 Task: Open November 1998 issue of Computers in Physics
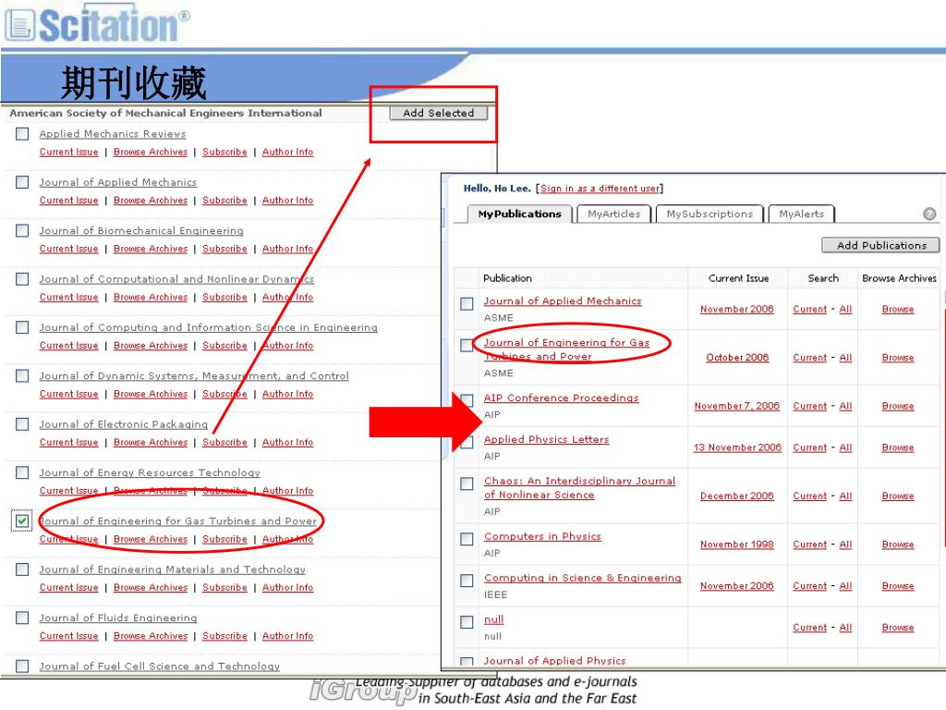[x=736, y=545]
